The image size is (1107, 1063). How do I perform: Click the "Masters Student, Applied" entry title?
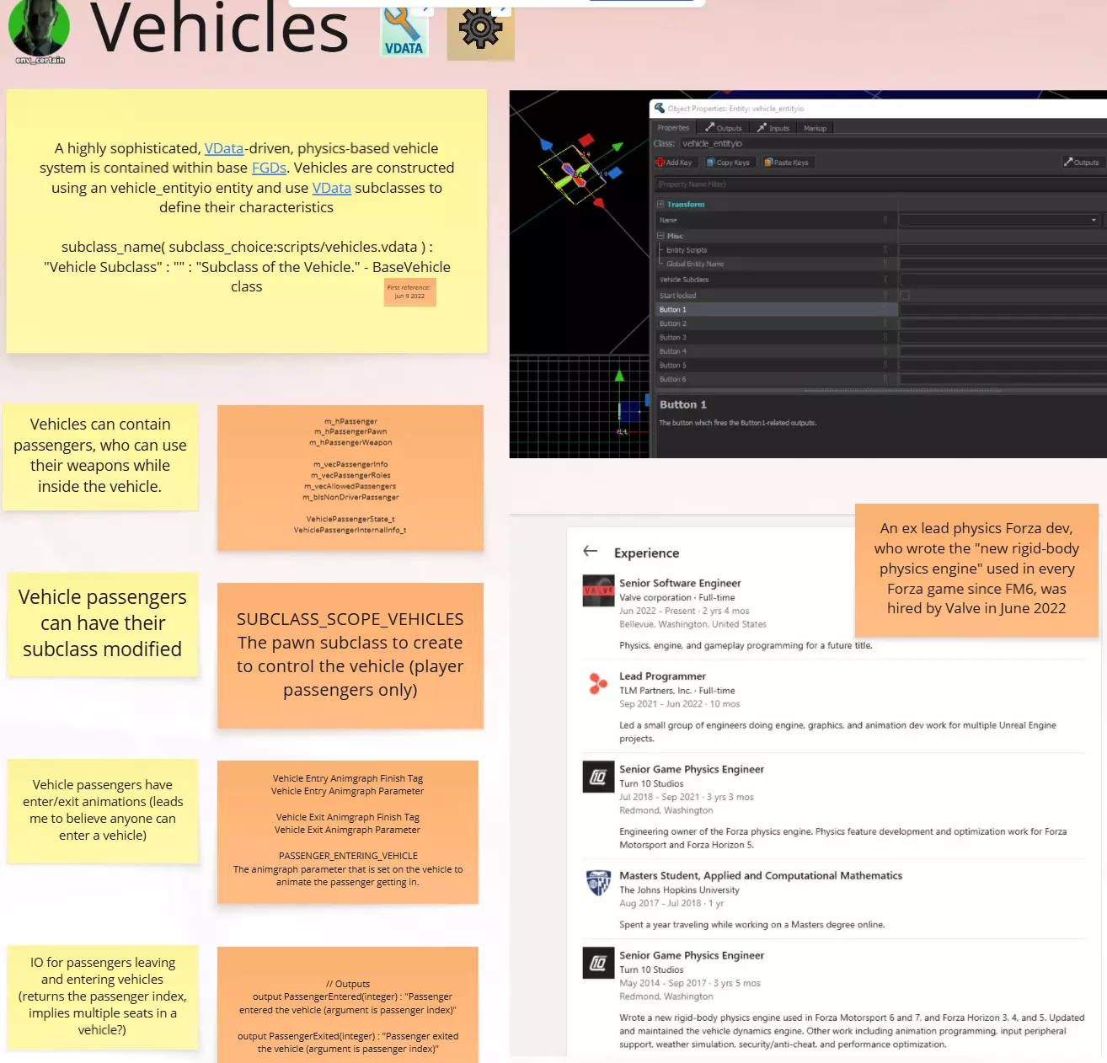click(x=761, y=876)
